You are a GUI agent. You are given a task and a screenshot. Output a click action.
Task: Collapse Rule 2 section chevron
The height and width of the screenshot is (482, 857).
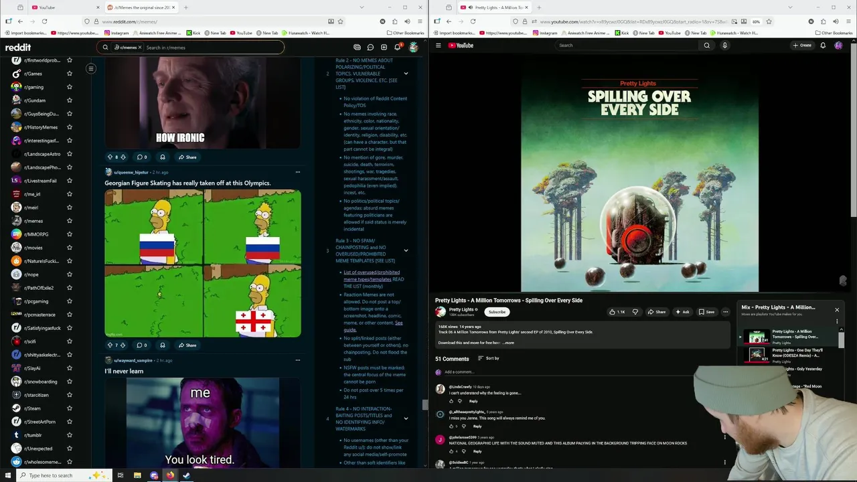coord(406,74)
